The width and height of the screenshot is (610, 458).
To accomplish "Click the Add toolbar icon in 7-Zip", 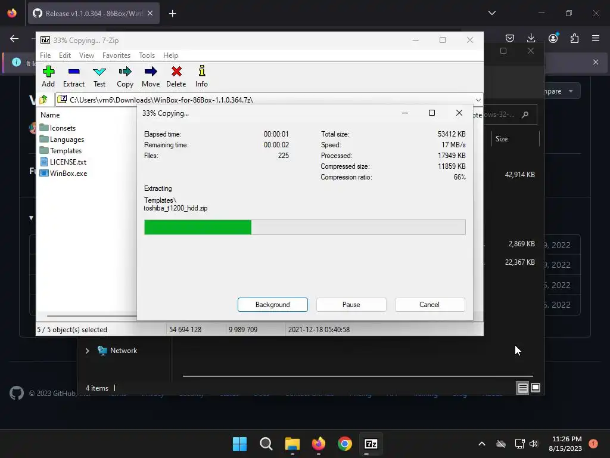I will point(48,76).
